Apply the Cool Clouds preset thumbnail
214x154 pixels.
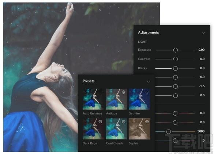pyautogui.click(x=116, y=129)
